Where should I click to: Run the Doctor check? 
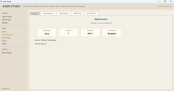[5, 41]
